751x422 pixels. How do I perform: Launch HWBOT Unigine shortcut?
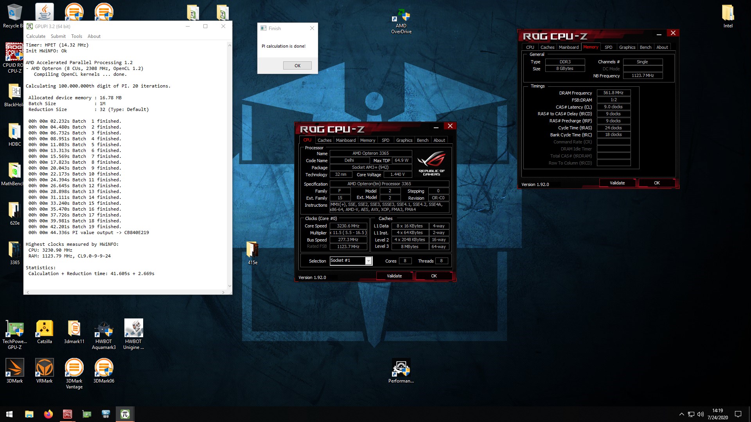tap(133, 334)
